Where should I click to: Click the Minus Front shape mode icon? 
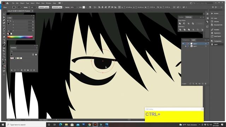184,24
